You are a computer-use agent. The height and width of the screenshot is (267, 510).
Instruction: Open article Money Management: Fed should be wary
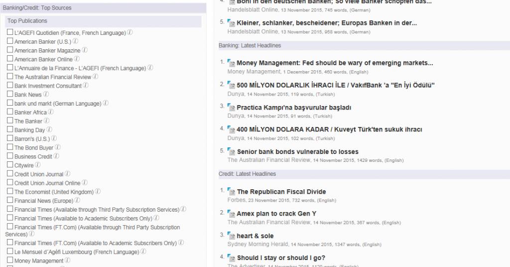pyautogui.click(x=335, y=63)
